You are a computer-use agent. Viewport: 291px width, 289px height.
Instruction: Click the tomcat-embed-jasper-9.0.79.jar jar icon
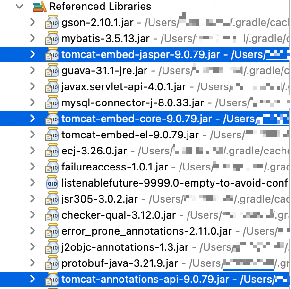(x=52, y=54)
